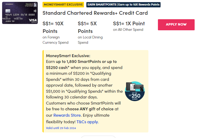This screenshot has height=138, width=197.
Task: Click the REWARDS+ label on the card
Action: [x=10, y=4]
